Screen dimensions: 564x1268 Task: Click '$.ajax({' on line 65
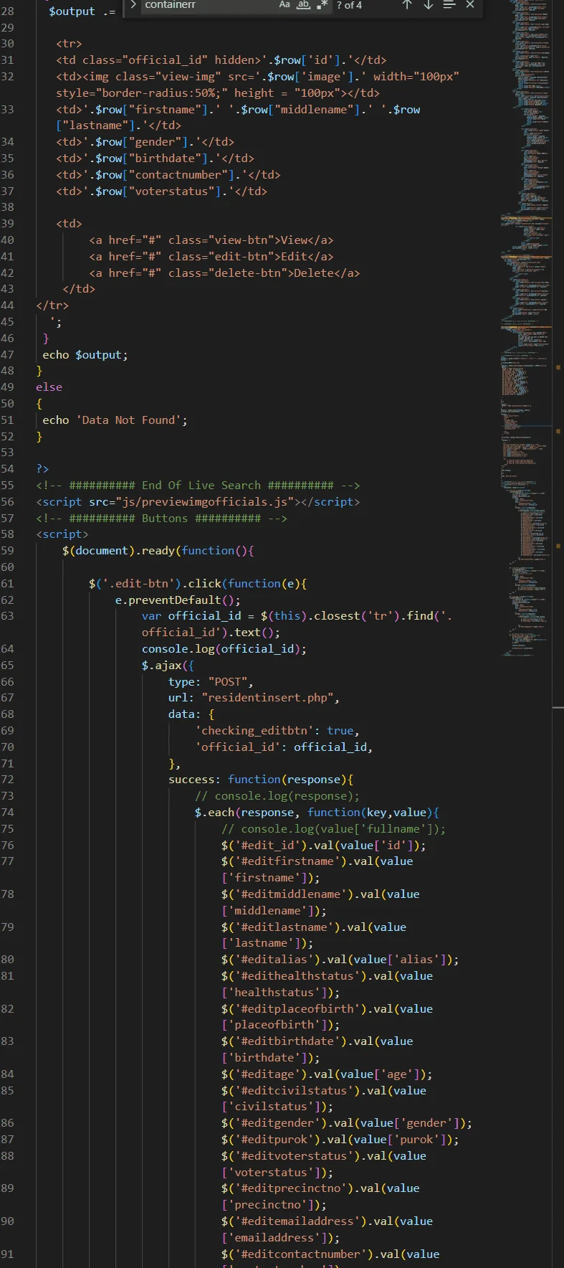click(x=168, y=666)
